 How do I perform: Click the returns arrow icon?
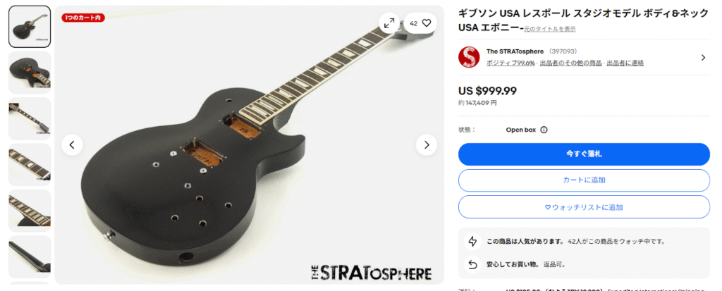pos(472,264)
